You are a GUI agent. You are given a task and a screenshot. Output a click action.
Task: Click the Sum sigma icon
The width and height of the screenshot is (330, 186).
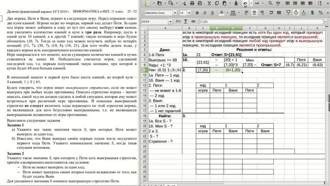186,22
